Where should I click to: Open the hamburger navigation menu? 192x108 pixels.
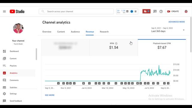point(4,11)
